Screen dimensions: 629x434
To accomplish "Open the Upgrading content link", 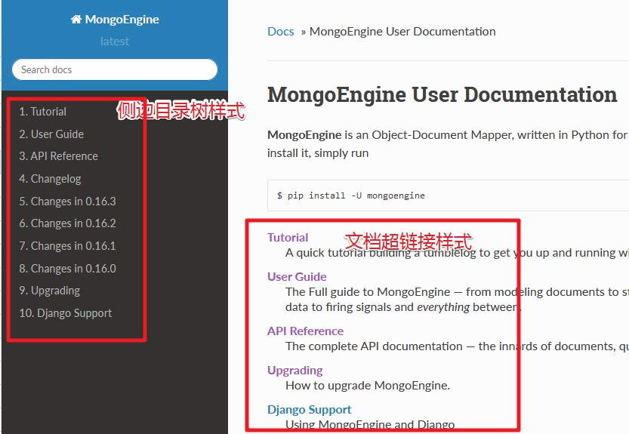I will point(295,371).
